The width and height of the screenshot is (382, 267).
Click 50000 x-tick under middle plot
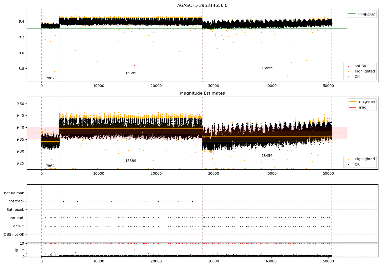[329, 174]
